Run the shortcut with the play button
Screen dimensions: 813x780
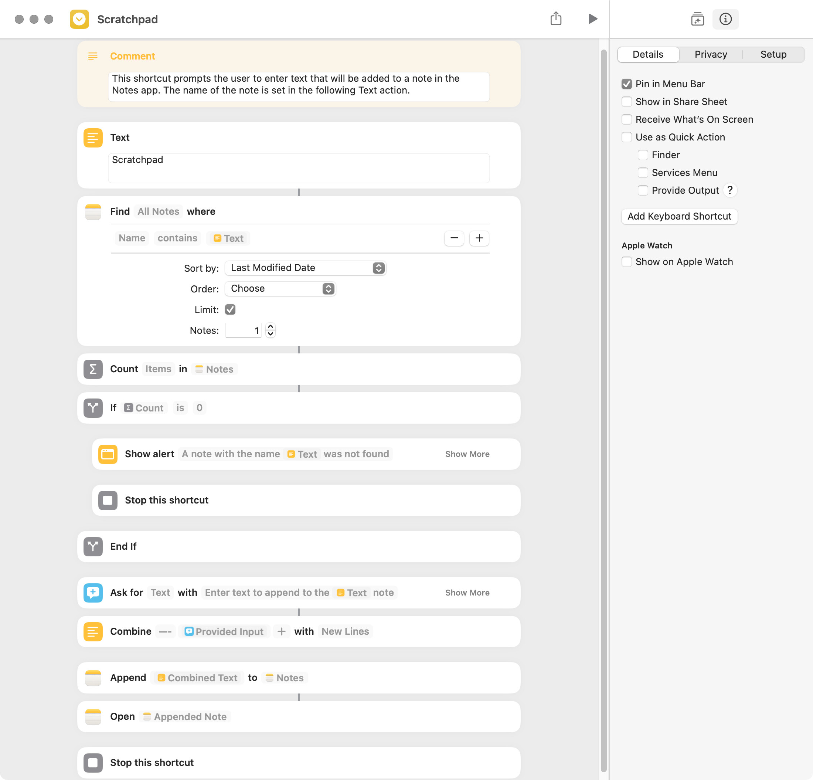[593, 19]
